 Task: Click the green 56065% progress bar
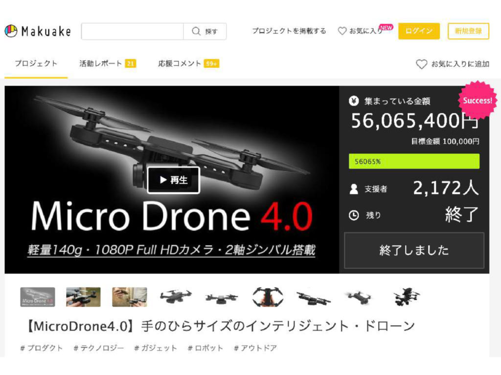(413, 161)
